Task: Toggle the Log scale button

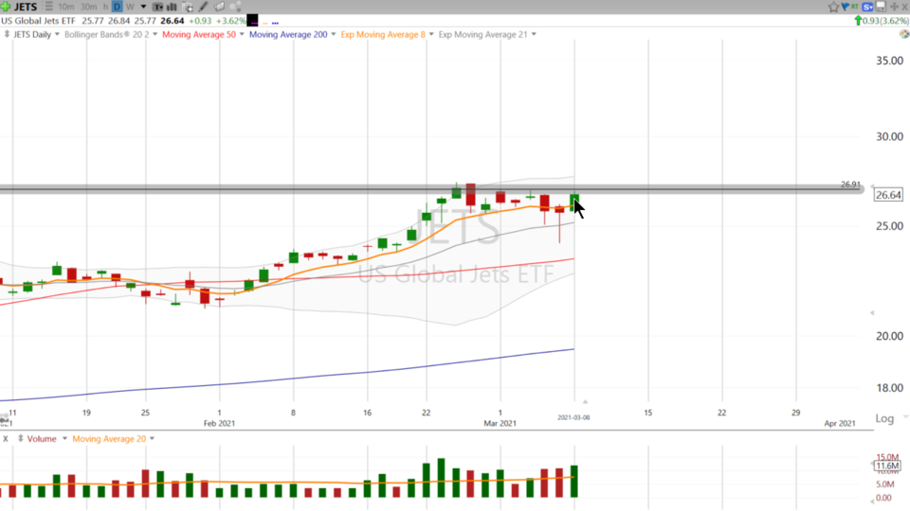Action: pos(883,418)
